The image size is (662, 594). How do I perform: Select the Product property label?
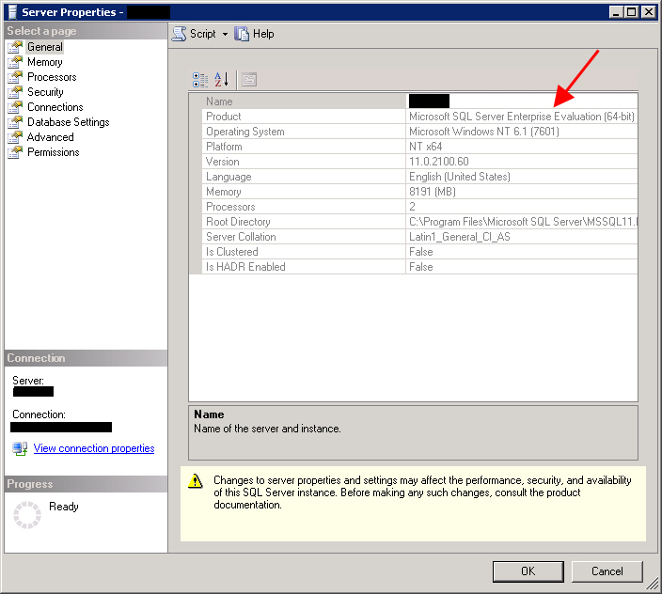point(224,117)
